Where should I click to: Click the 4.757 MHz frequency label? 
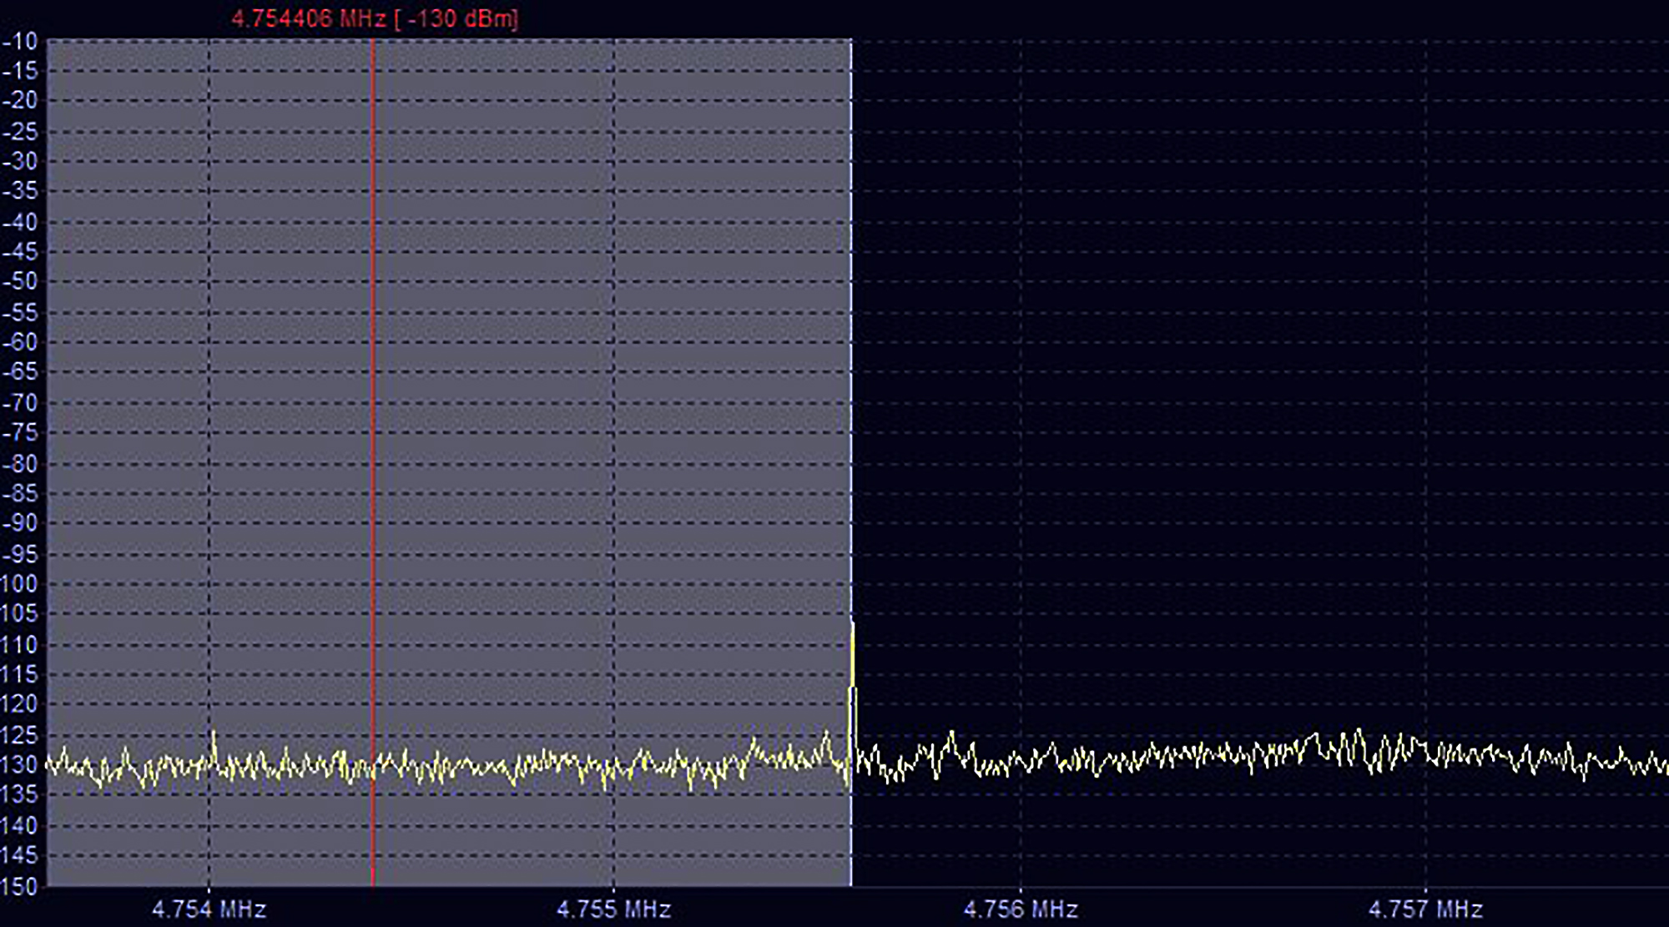tap(1425, 909)
